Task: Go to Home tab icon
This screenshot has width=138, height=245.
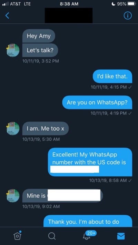Action: click(17, 235)
